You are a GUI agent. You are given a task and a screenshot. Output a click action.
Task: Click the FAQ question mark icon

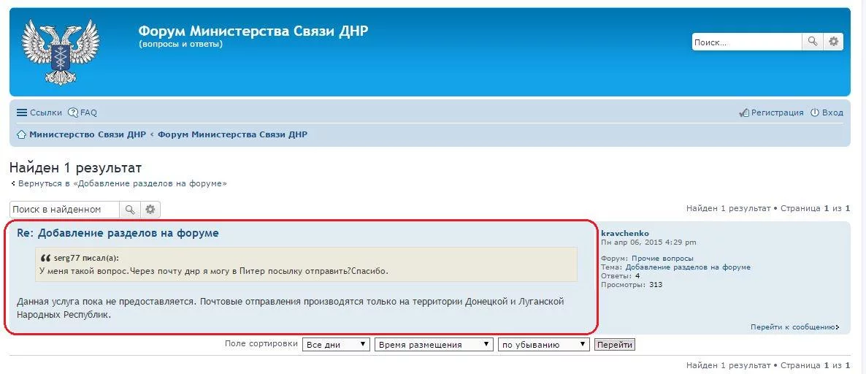pyautogui.click(x=73, y=112)
